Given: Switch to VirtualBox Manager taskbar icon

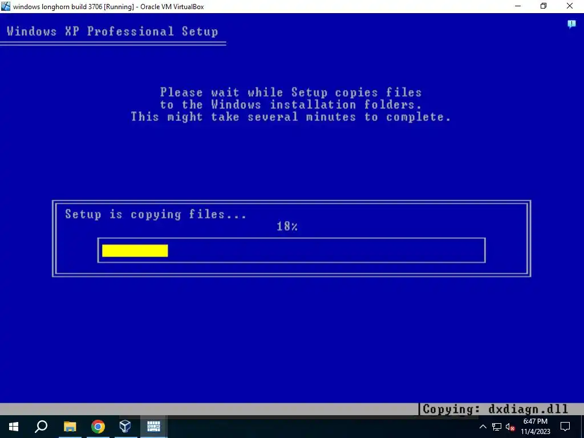Looking at the screenshot, I should pos(125,427).
